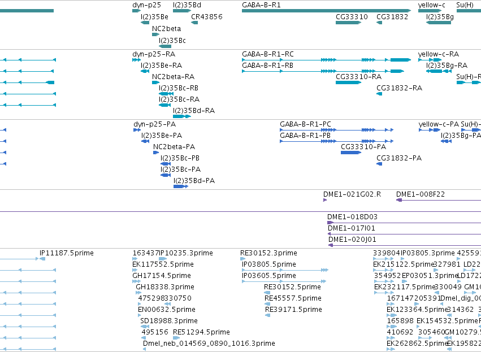Select the CR43856 gene label
The image size is (481, 352).
click(x=207, y=17)
